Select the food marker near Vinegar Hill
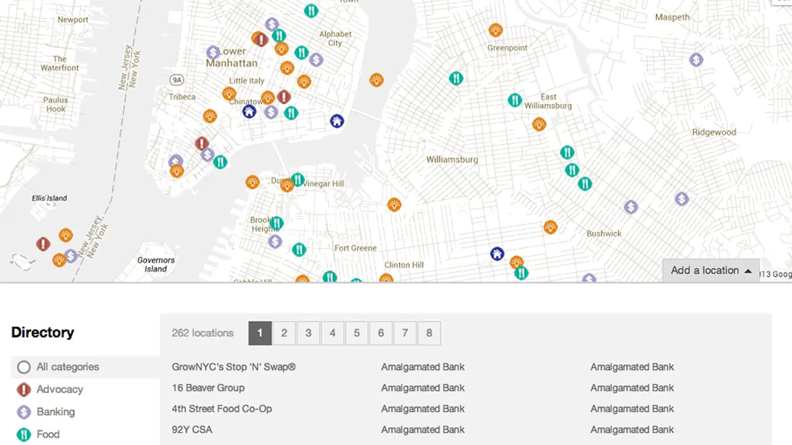 298,180
